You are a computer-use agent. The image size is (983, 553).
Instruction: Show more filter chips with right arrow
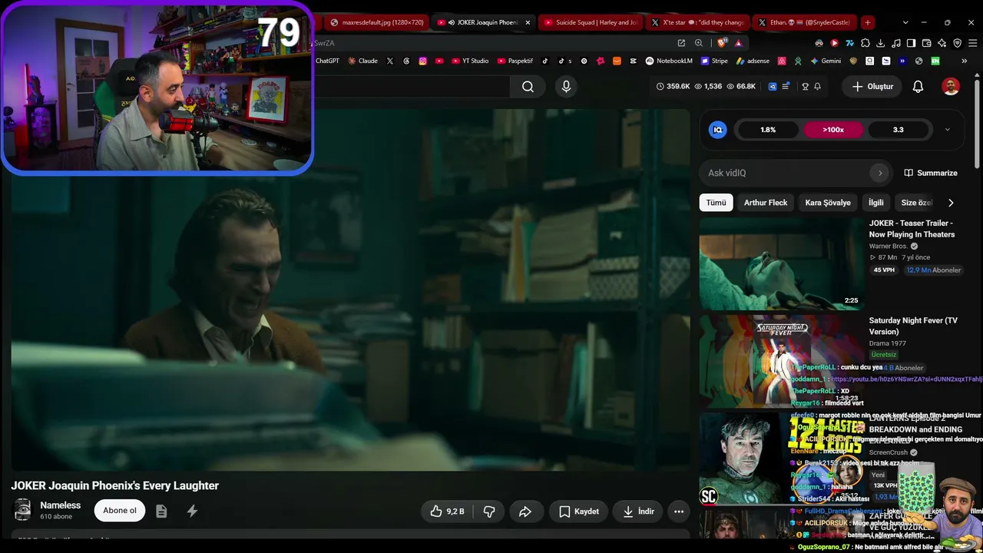[x=951, y=203]
